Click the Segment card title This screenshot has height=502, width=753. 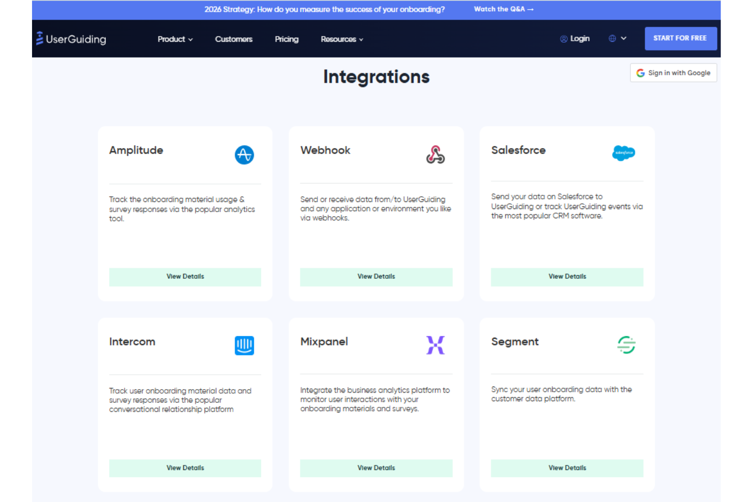(515, 342)
